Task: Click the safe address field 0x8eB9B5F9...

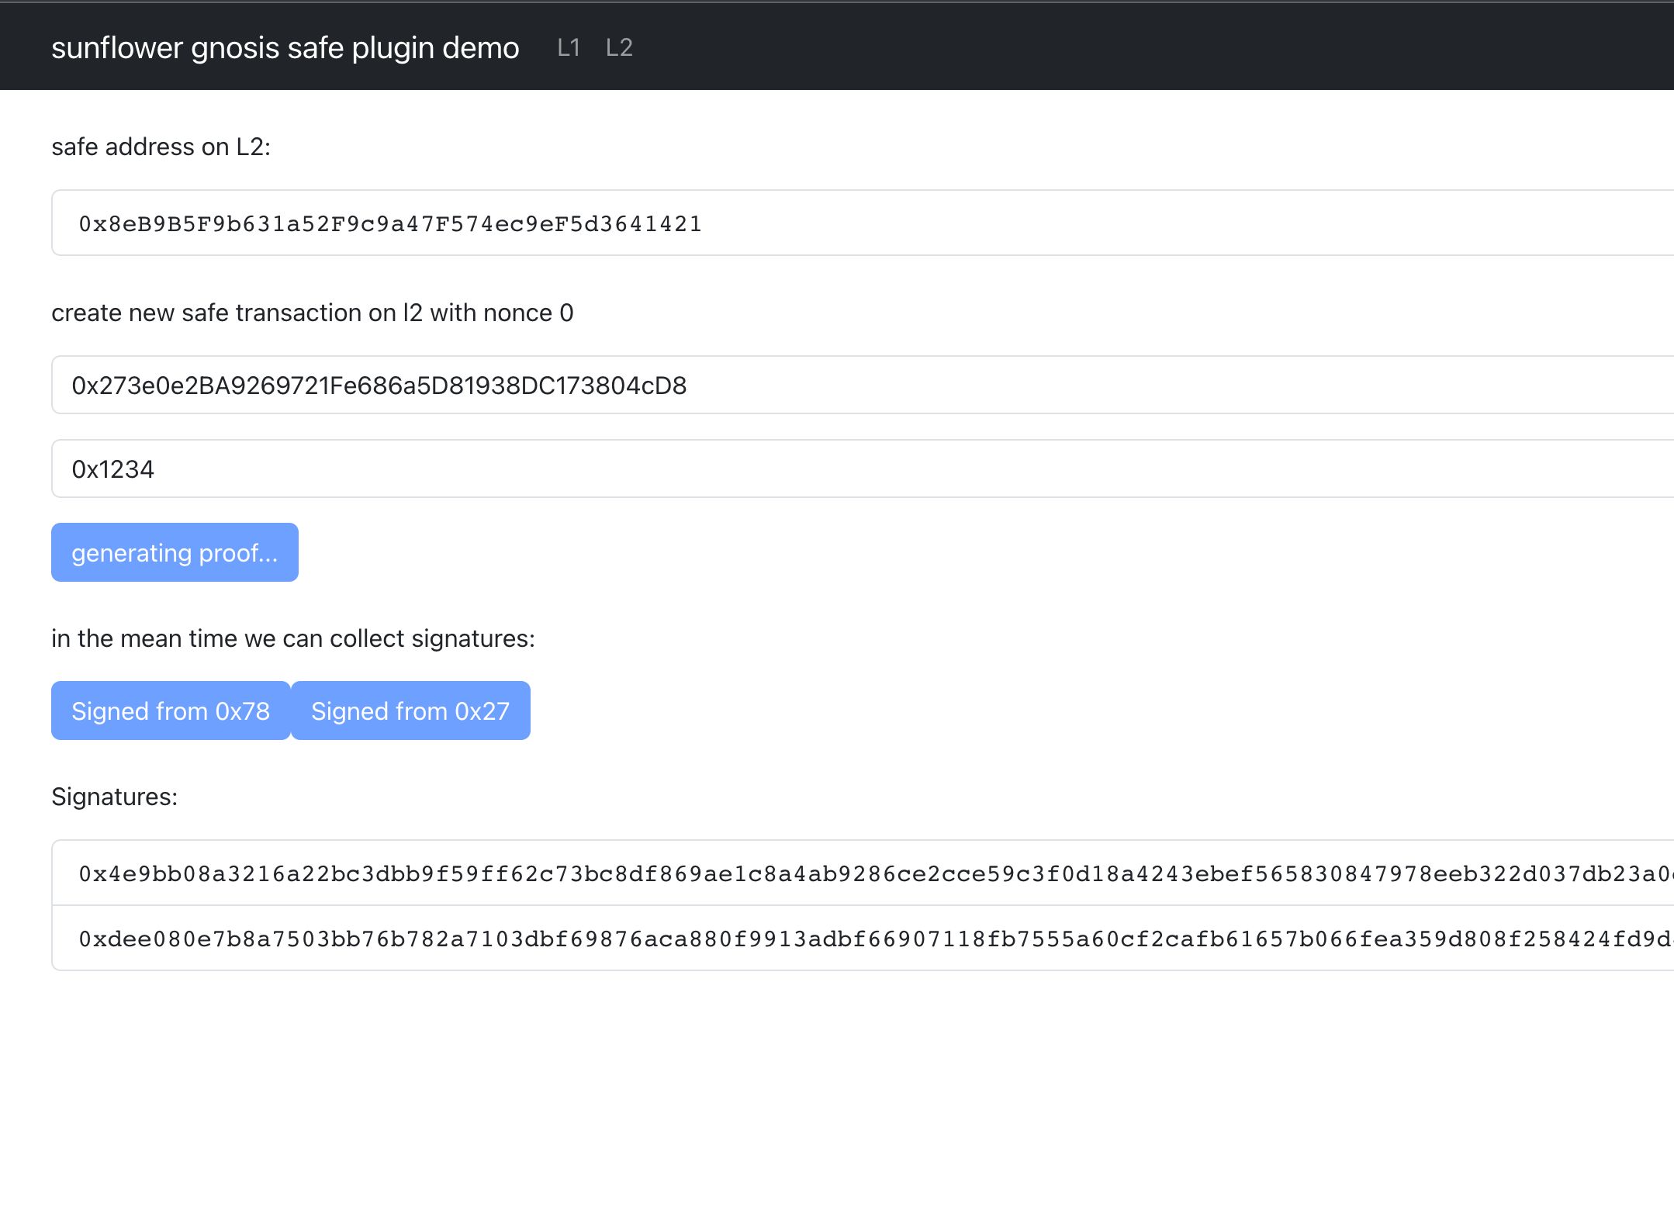Action: tap(863, 223)
